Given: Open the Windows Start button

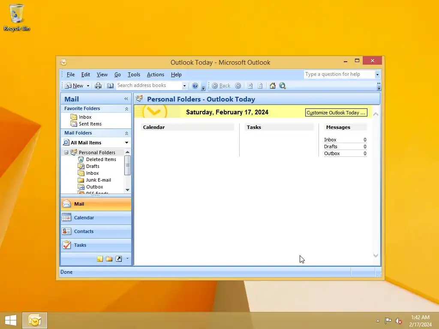Looking at the screenshot, I should (11, 320).
